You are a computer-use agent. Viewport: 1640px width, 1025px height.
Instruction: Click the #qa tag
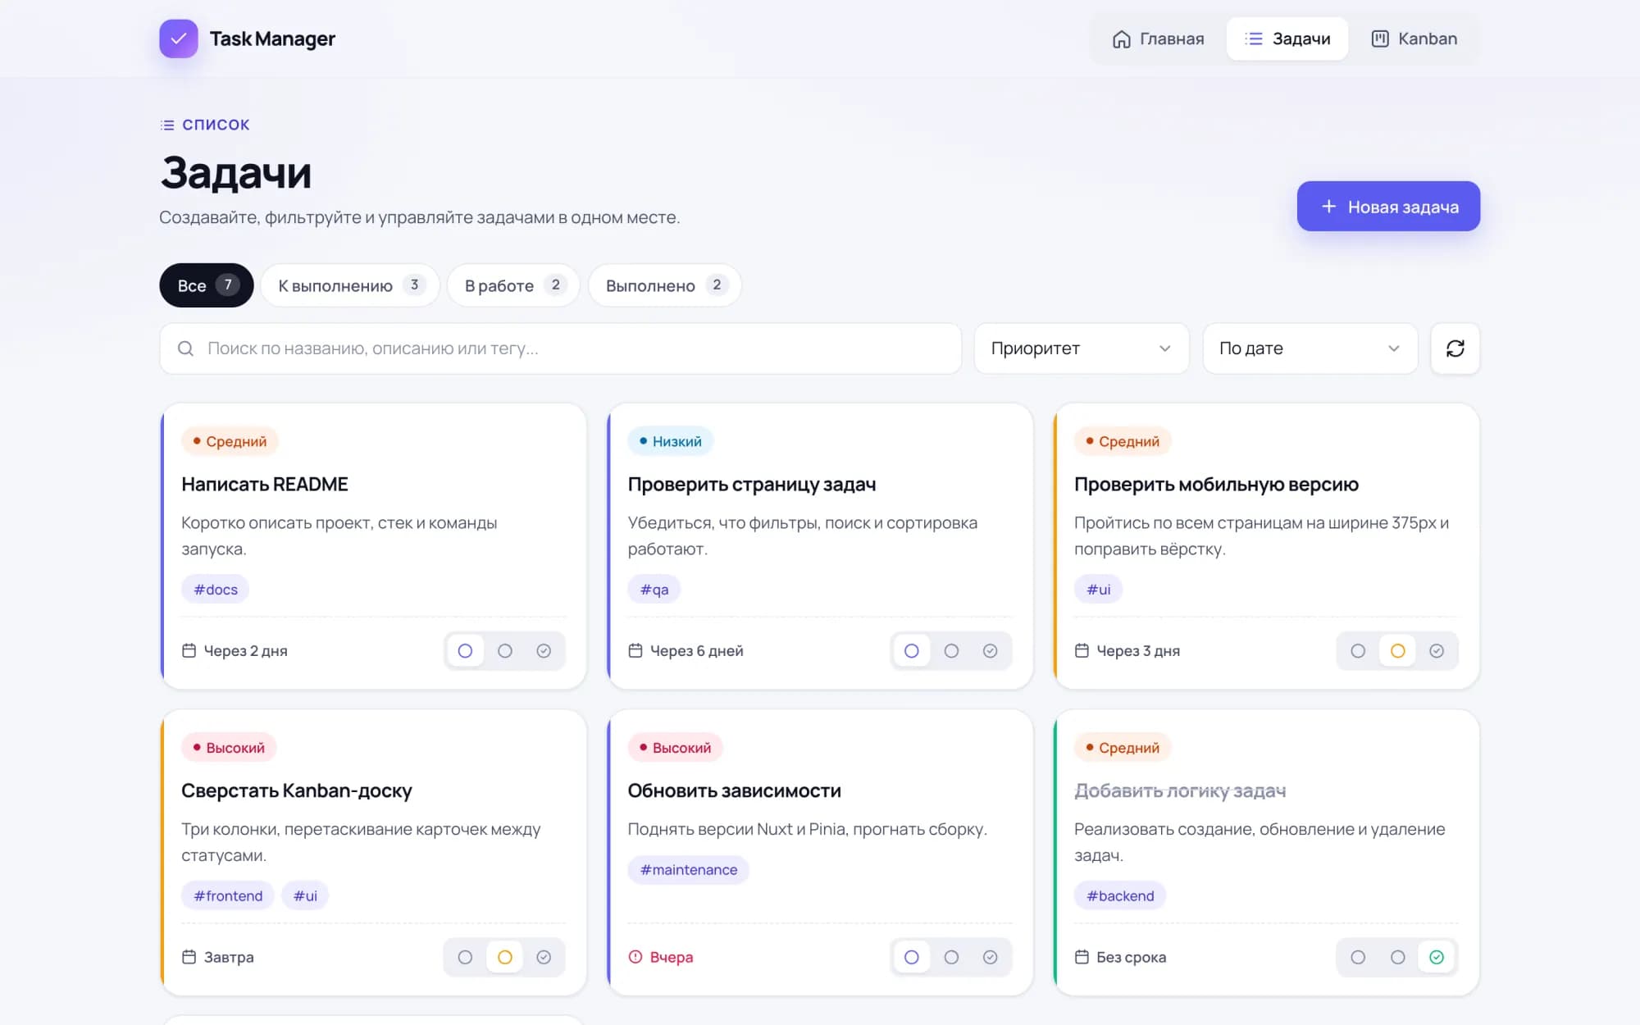tap(654, 590)
